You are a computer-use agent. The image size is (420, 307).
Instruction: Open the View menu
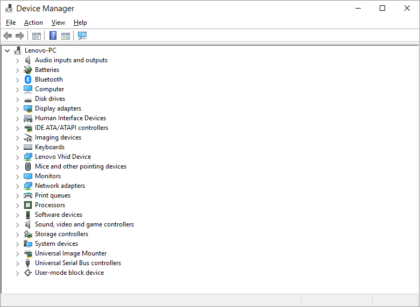click(58, 23)
